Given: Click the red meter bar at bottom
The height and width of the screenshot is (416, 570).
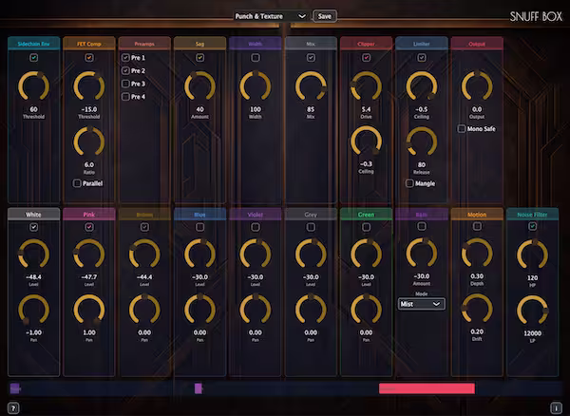Looking at the screenshot, I should coord(427,388).
